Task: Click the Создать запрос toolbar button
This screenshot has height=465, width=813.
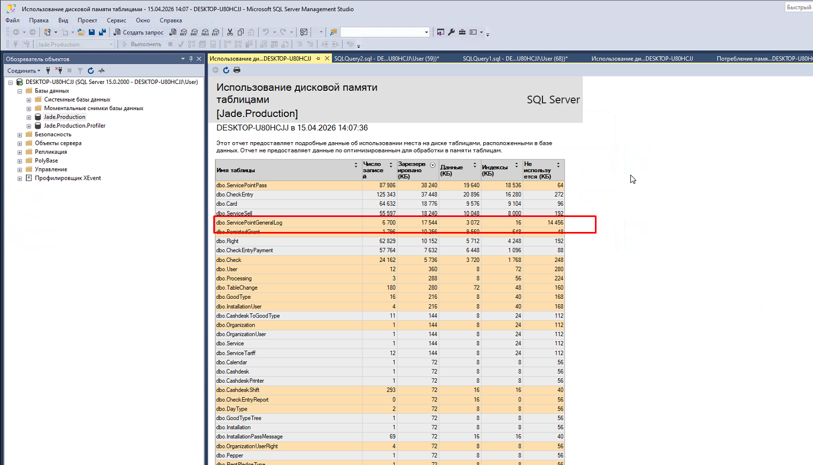Action: [138, 32]
